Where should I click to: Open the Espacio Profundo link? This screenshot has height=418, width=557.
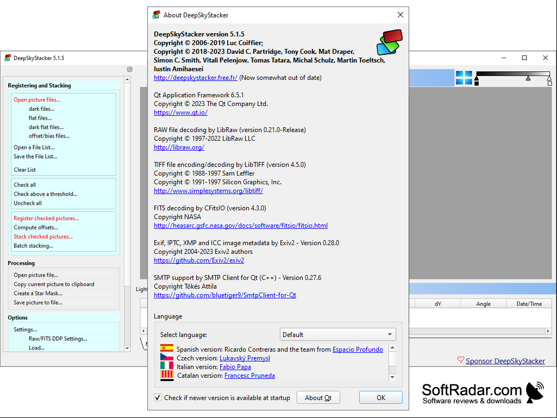[x=358, y=350]
